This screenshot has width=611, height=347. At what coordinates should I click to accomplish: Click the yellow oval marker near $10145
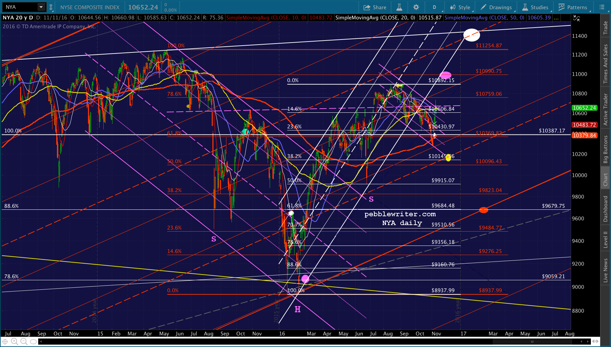[448, 157]
